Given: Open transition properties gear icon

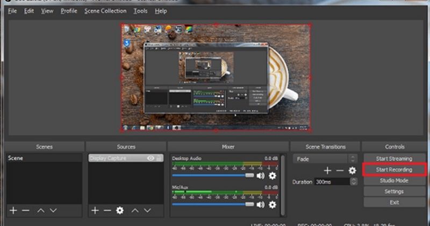Looking at the screenshot, I should click(x=352, y=171).
